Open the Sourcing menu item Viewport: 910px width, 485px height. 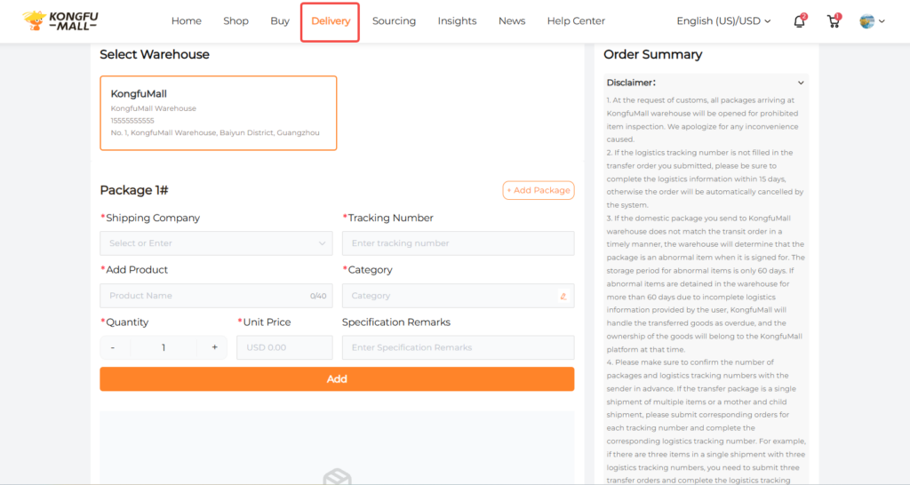pos(394,21)
